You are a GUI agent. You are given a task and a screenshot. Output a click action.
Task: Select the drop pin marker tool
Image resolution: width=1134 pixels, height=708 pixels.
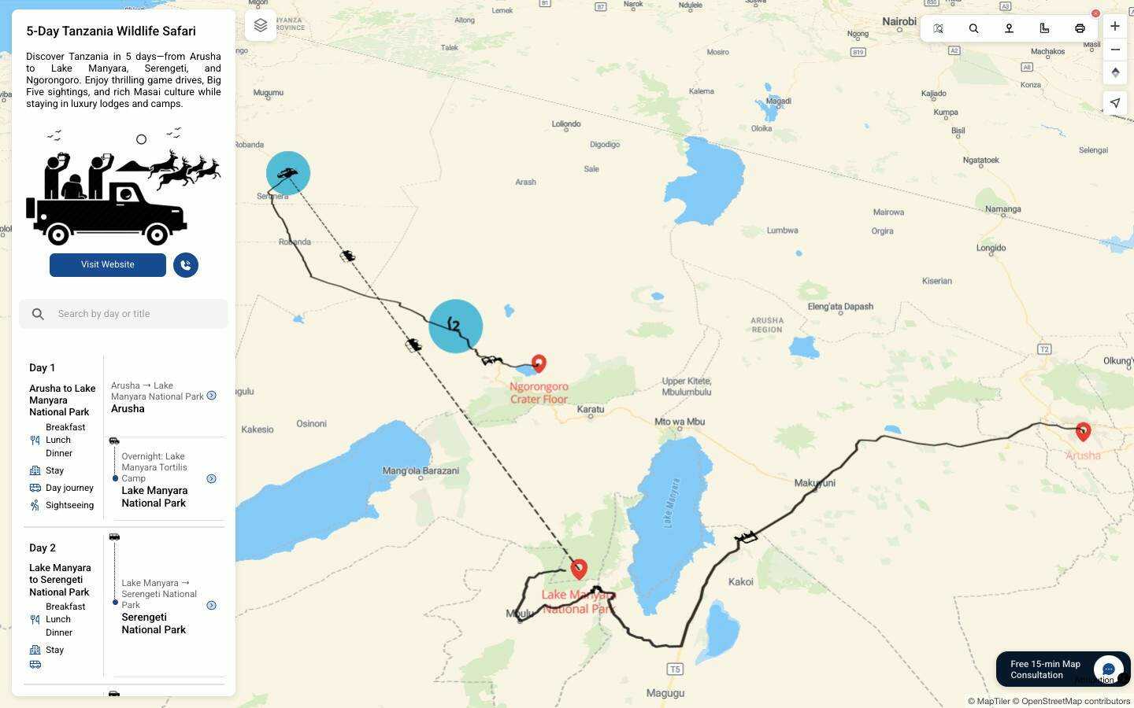click(x=1009, y=28)
